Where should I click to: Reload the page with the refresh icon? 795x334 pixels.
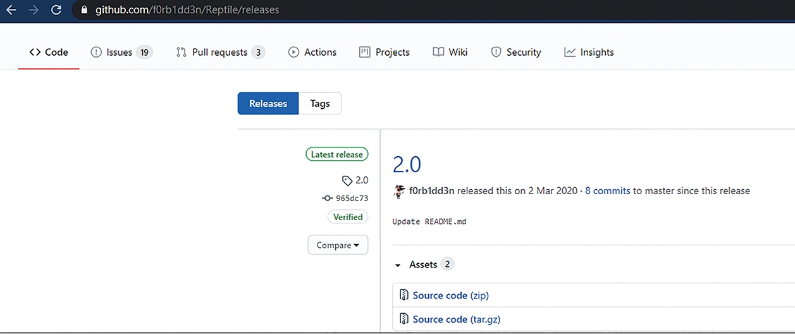pyautogui.click(x=56, y=9)
